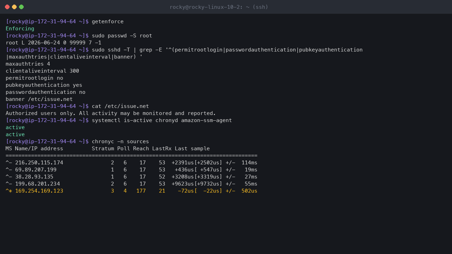Click the 'chronyc -n sources' command
This screenshot has height=254, width=452.
tap(120, 141)
